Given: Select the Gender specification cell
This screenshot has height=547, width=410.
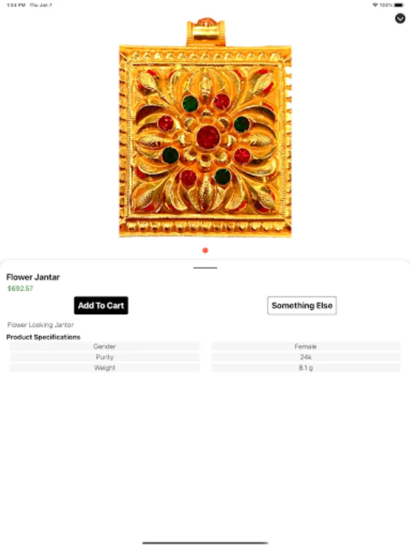Looking at the screenshot, I should 104,346.
